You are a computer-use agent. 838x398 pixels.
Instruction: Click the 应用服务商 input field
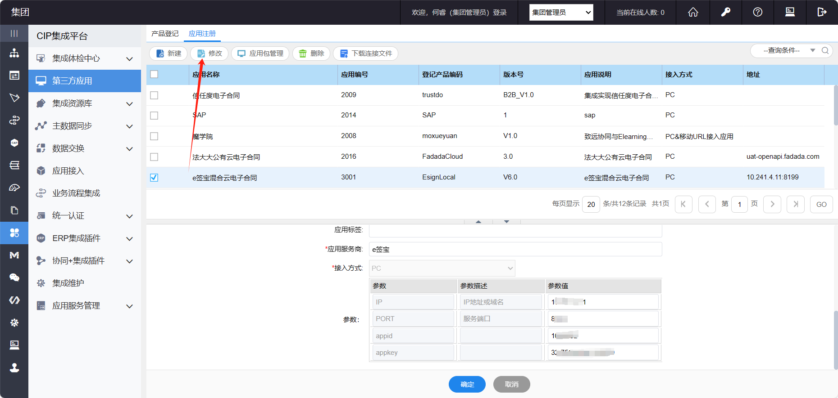point(515,249)
